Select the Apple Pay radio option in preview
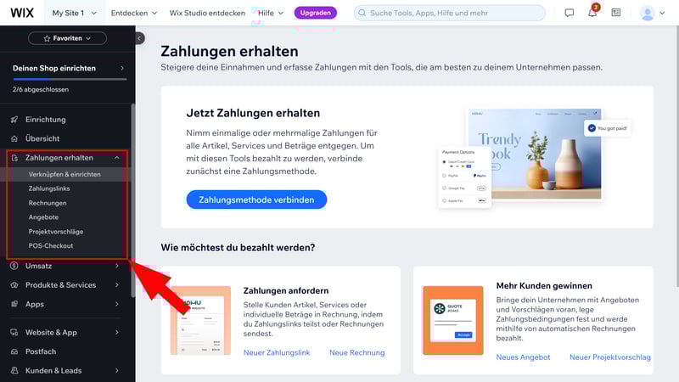Screen dimensions: 679x382 click(x=444, y=200)
